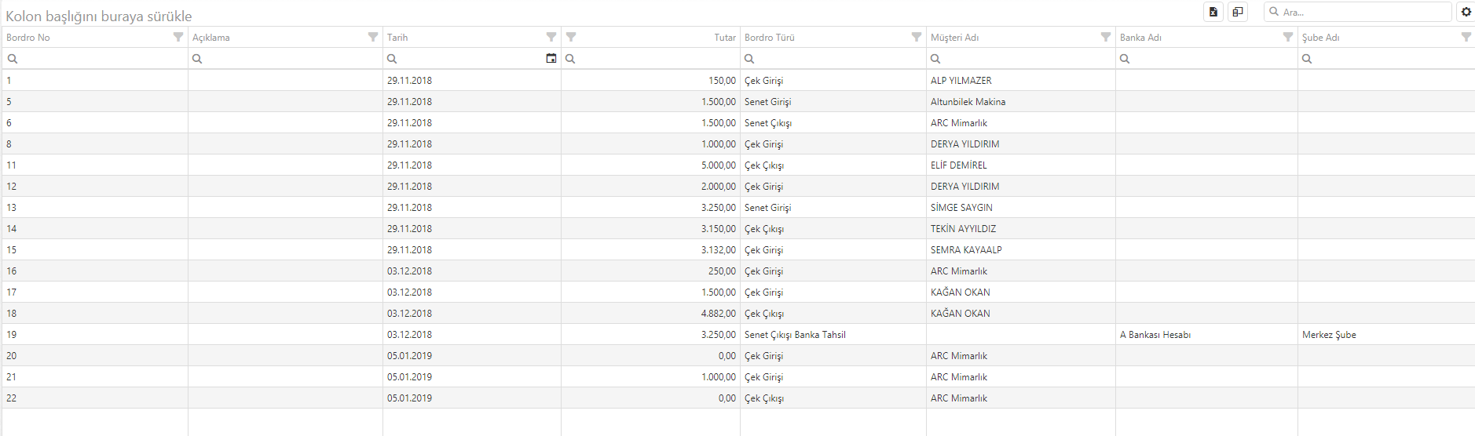The image size is (1475, 436).
Task: Click the A Bankası Hesabı cell
Action: (x=1155, y=335)
